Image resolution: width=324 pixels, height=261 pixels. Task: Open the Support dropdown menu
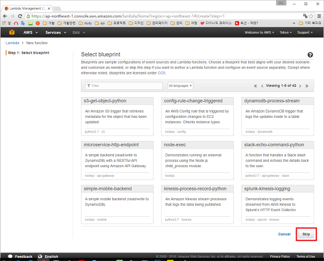coord(305,32)
